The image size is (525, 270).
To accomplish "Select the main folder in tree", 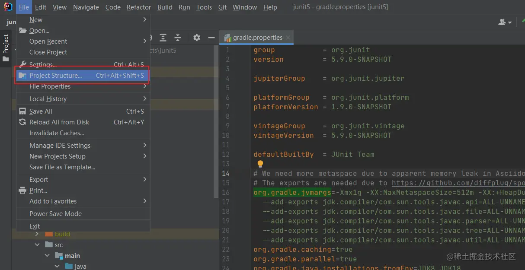I will 73,256.
